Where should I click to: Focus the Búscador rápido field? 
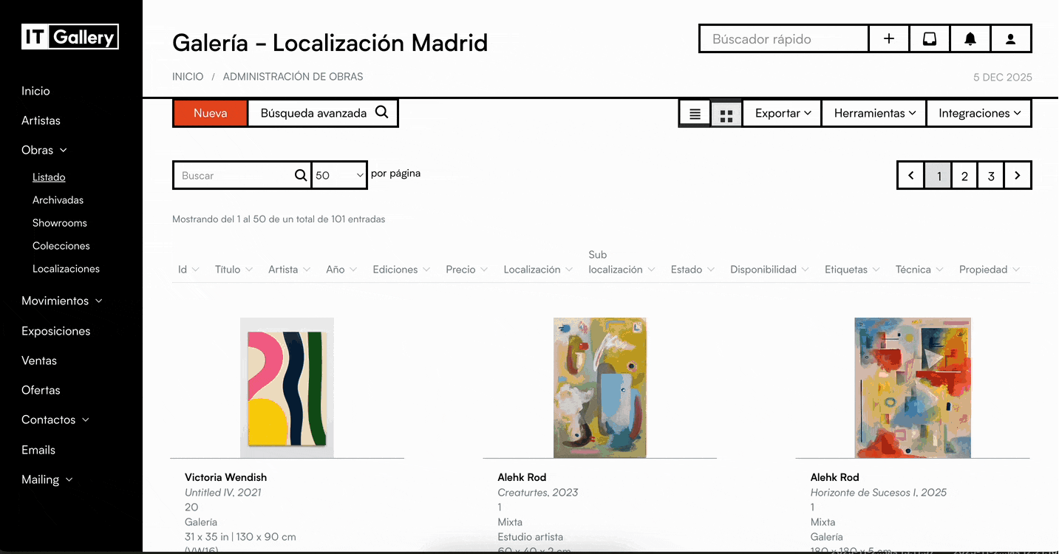click(784, 39)
